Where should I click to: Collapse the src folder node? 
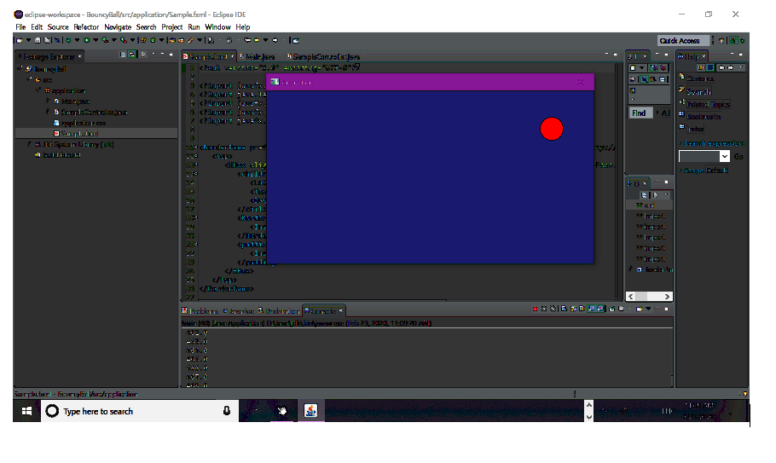click(x=29, y=79)
